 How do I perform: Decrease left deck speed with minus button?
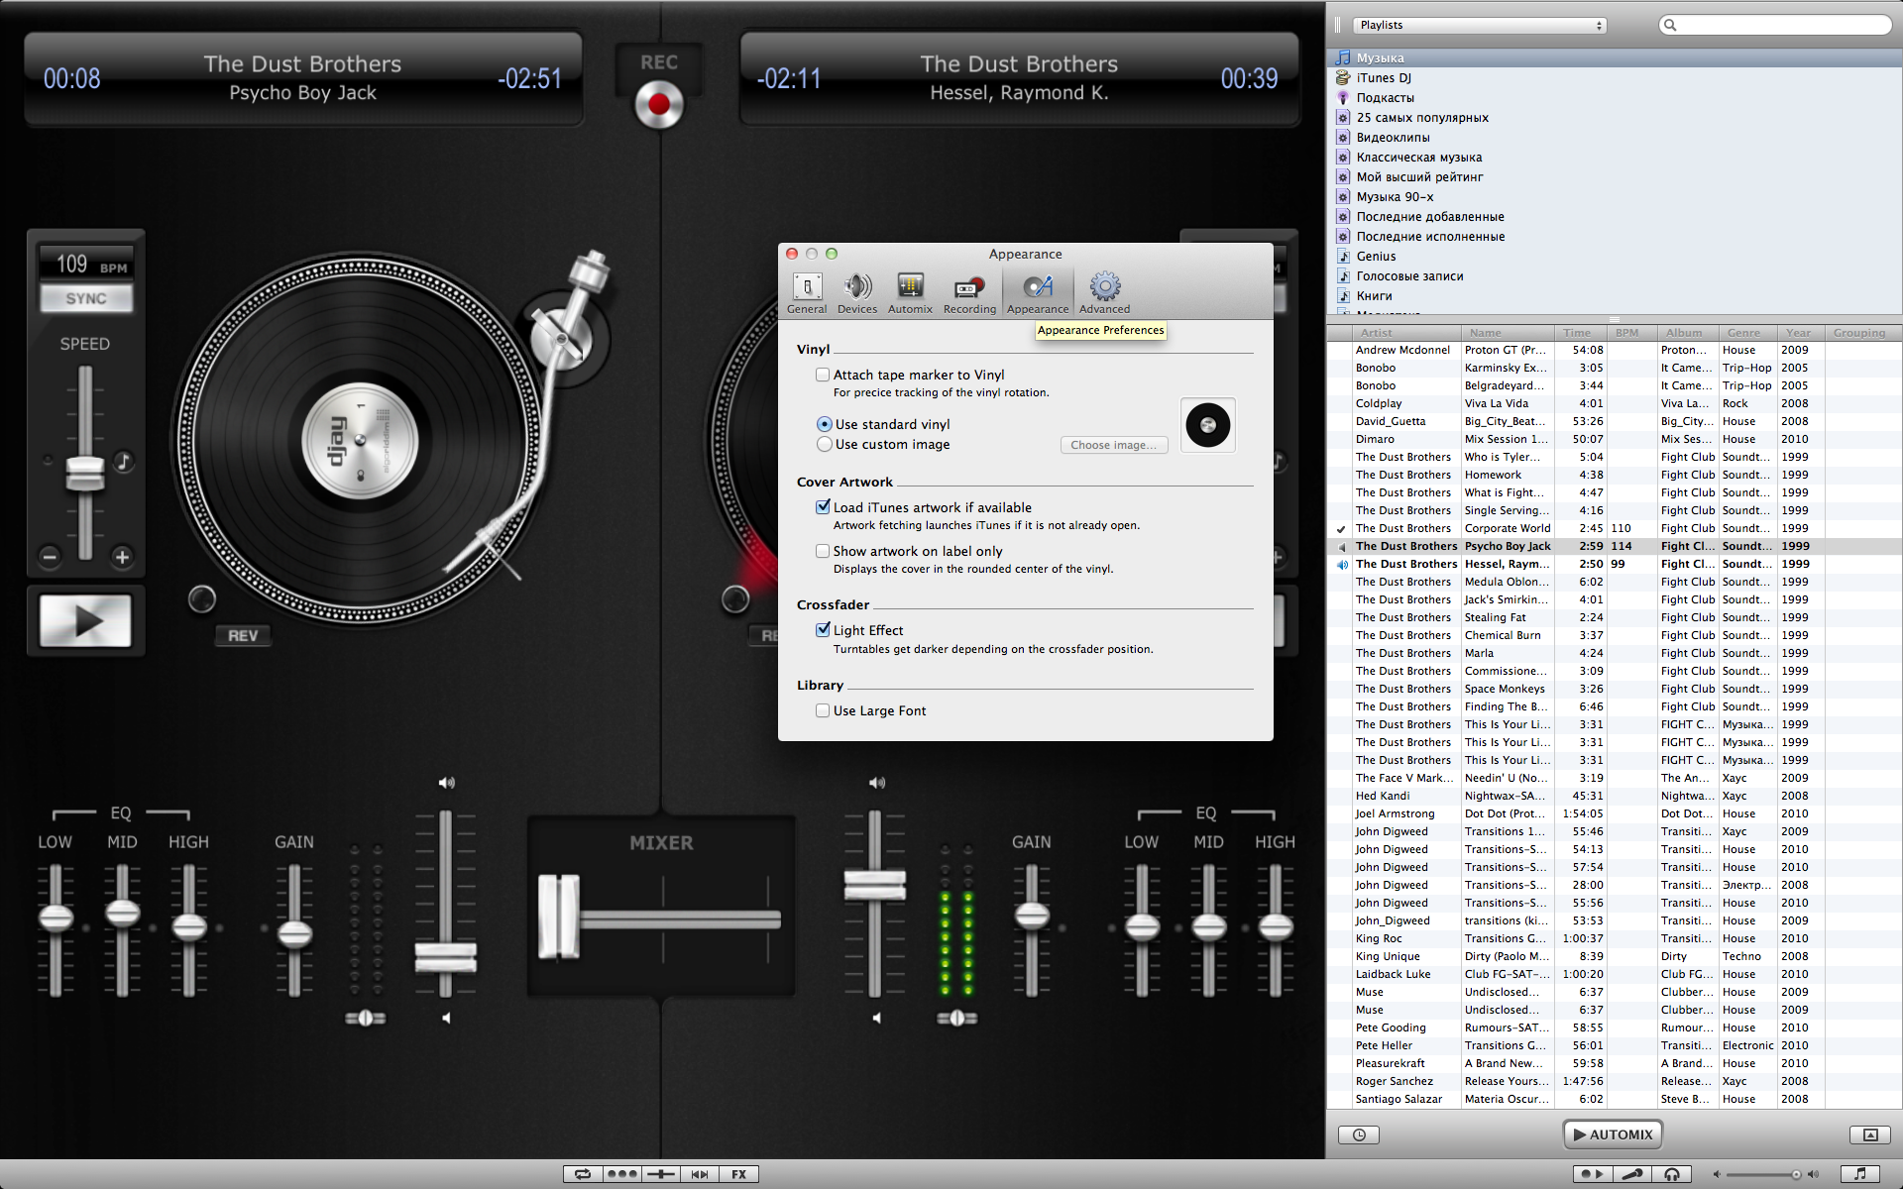50,557
